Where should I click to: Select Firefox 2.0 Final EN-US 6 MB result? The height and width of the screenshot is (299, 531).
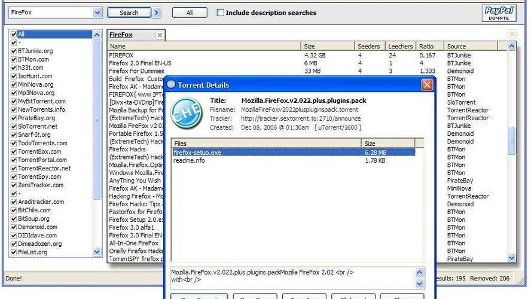pyautogui.click(x=307, y=63)
